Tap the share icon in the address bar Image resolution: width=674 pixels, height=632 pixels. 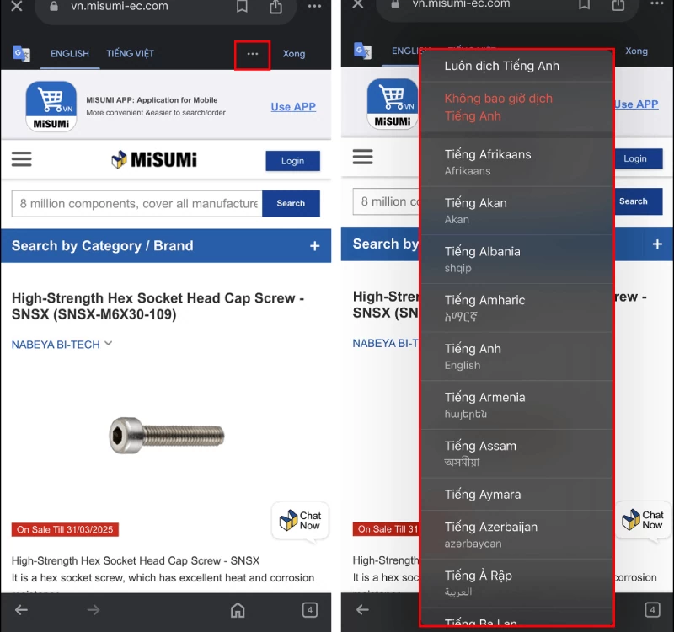click(x=275, y=7)
